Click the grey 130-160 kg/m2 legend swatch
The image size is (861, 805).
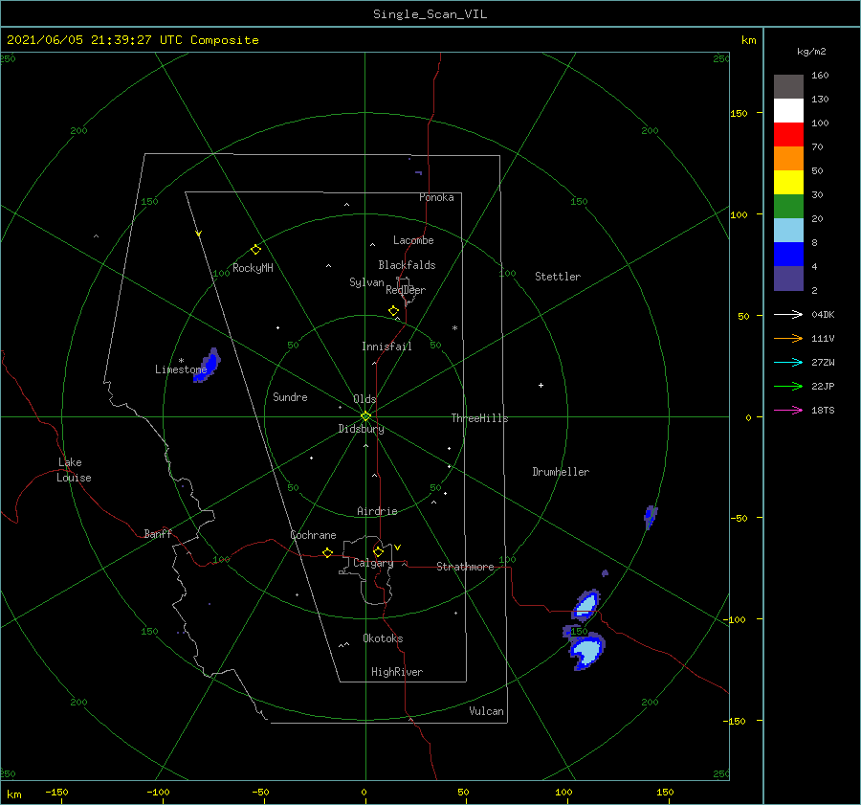[x=788, y=87]
